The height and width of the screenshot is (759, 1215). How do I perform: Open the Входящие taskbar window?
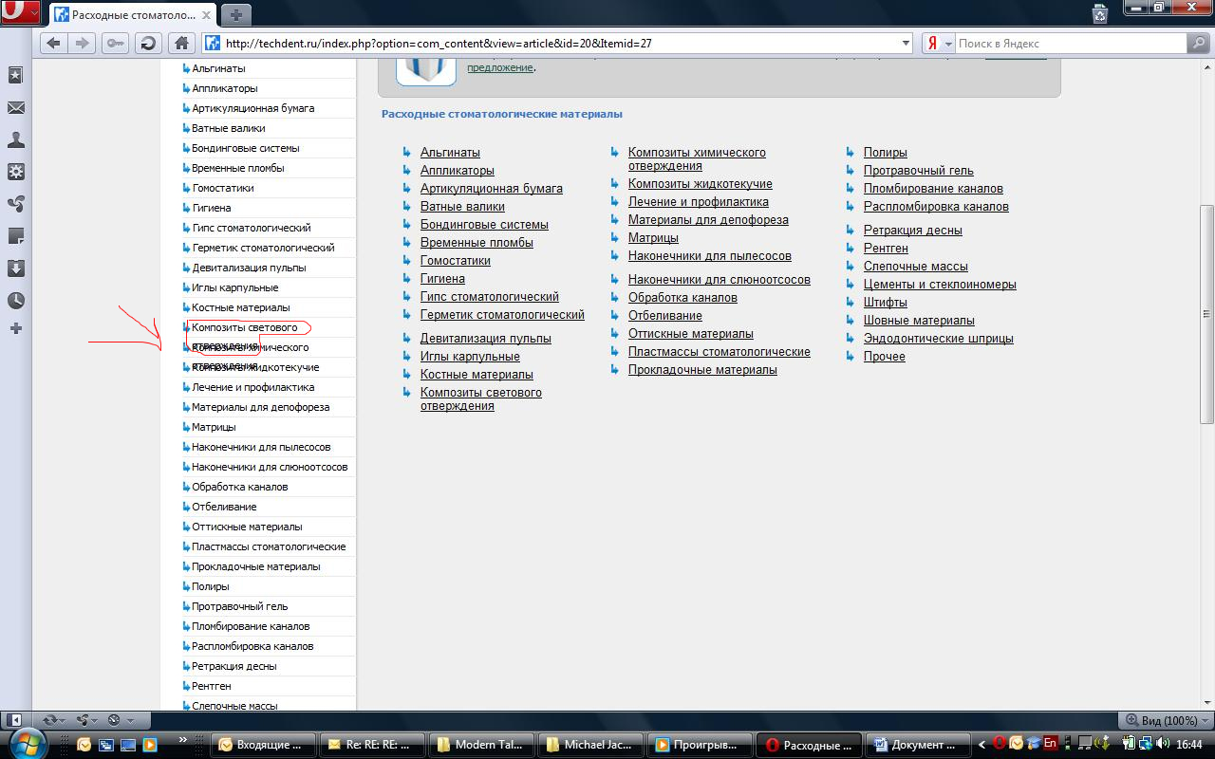263,745
